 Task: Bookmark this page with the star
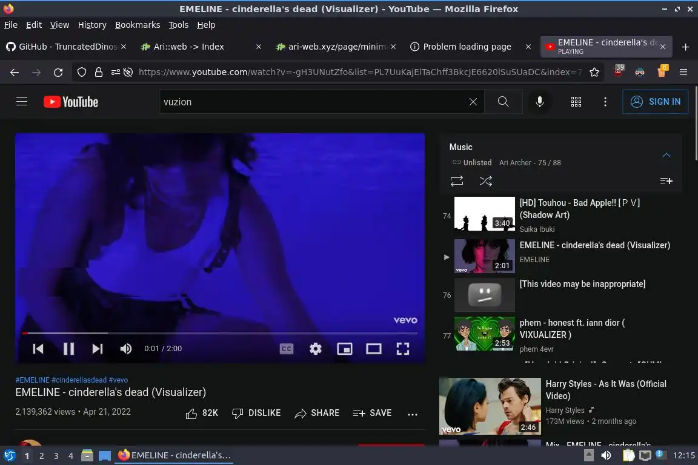[594, 72]
